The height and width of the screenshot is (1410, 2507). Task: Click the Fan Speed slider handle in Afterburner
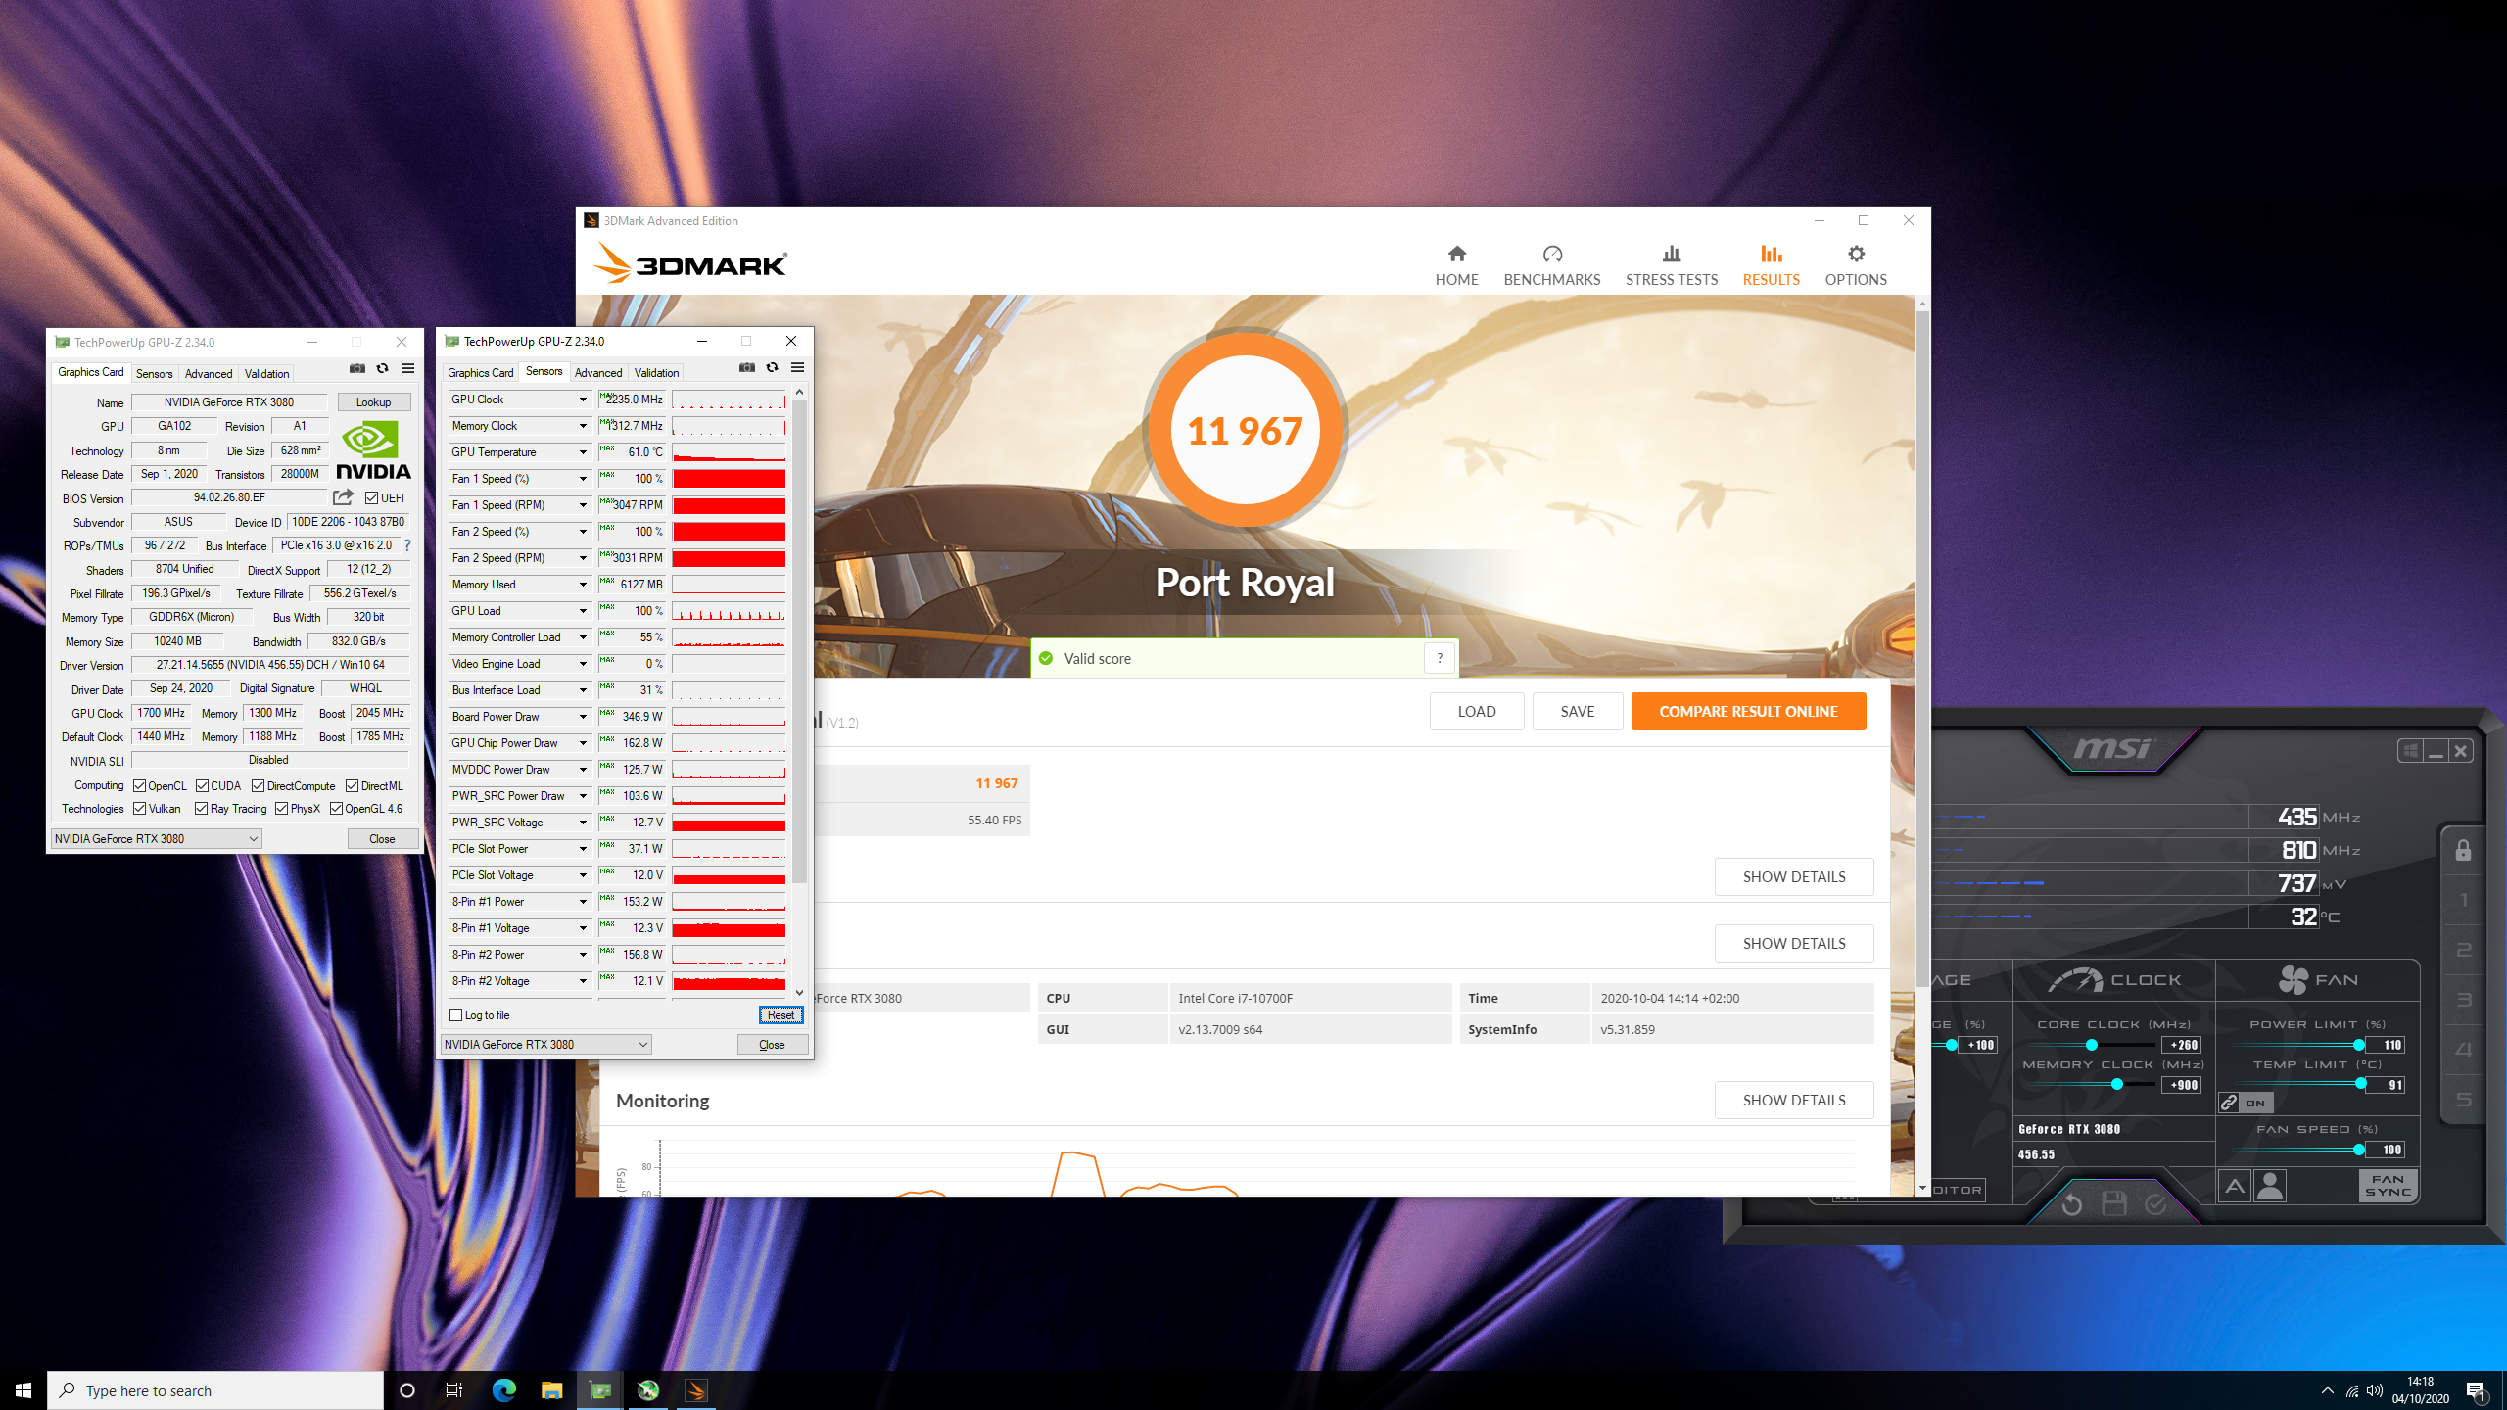(x=2359, y=1150)
